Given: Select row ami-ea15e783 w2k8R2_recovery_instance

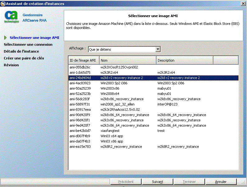Looking at the screenshot, I should click(121, 147).
